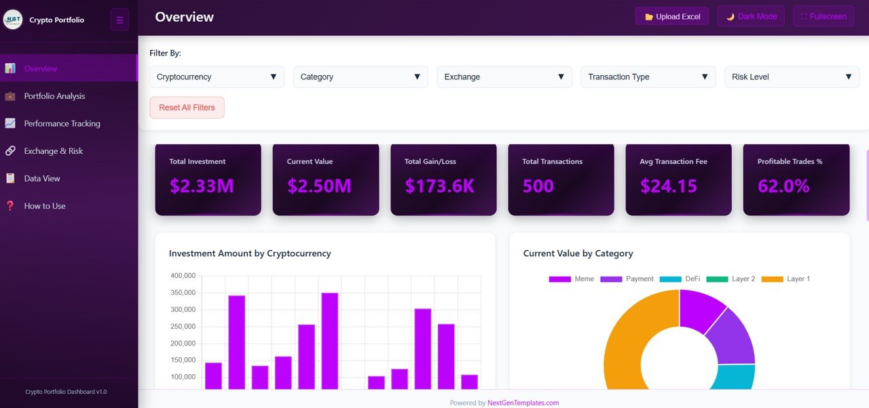The height and width of the screenshot is (408, 869).
Task: Select the Total Gain/Loss KPI card
Action: (443, 179)
